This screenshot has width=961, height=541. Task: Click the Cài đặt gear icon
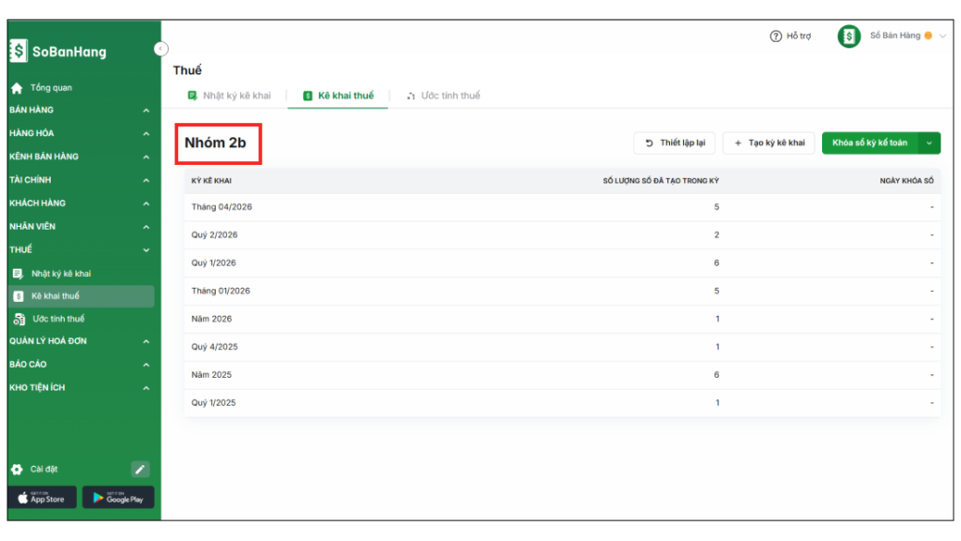point(17,469)
